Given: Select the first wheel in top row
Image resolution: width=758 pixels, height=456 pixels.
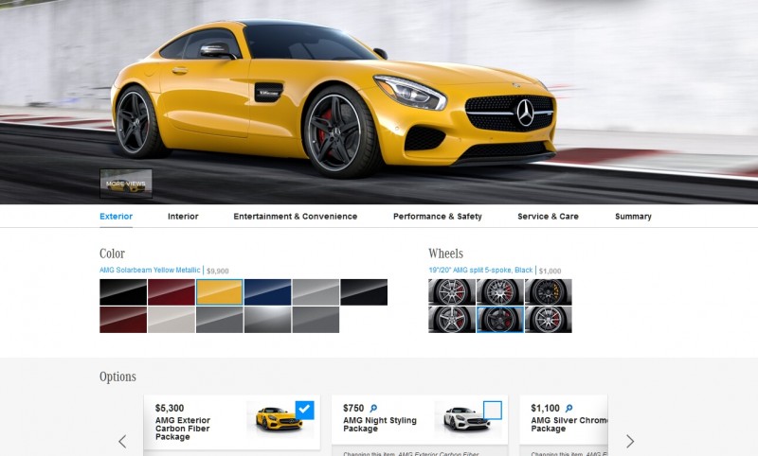Looking at the screenshot, I should (x=452, y=292).
